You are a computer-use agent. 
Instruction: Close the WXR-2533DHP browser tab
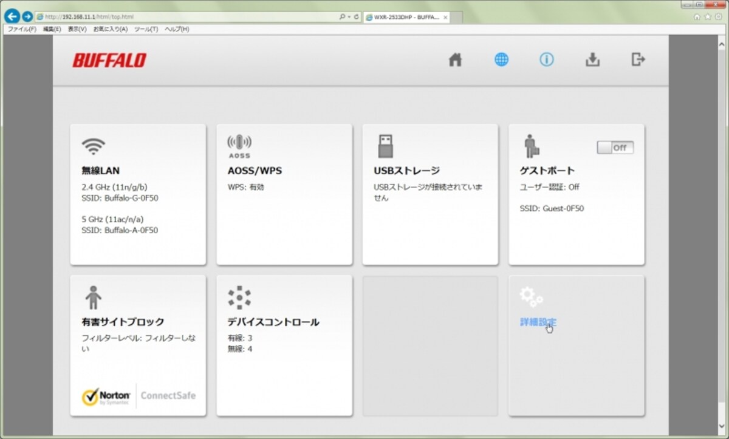click(x=445, y=17)
